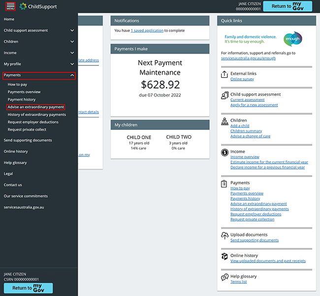Open Contact us in the sidebar
The width and height of the screenshot is (320, 296).
13,185
